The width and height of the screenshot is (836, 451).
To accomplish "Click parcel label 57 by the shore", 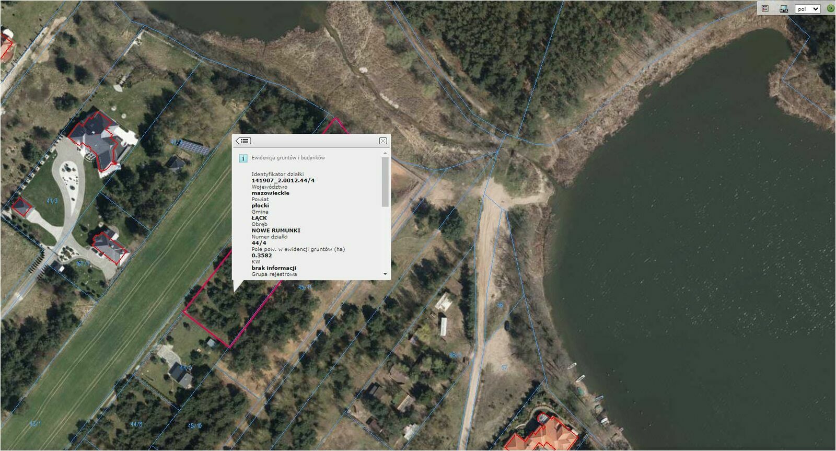I will pyautogui.click(x=504, y=367).
